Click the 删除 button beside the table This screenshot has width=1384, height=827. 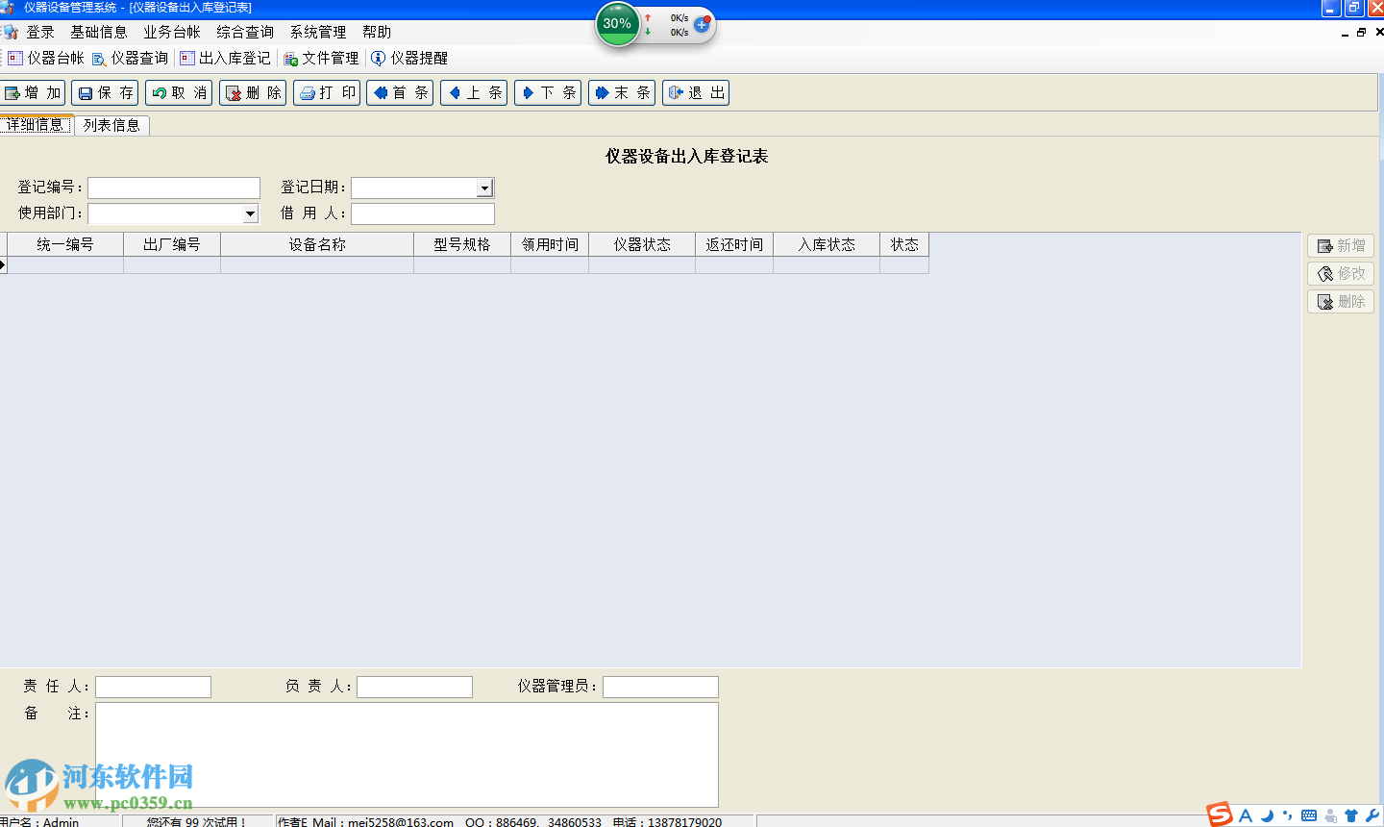click(x=1341, y=302)
